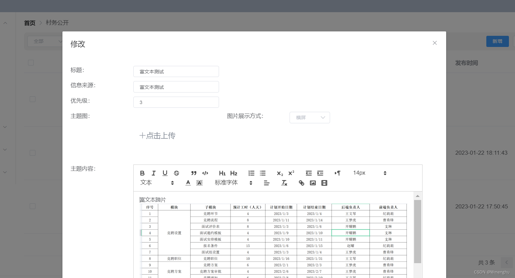Image resolution: width=515 pixels, height=278 pixels.
Task: Toggle underline formatting in editor
Action: point(165,173)
